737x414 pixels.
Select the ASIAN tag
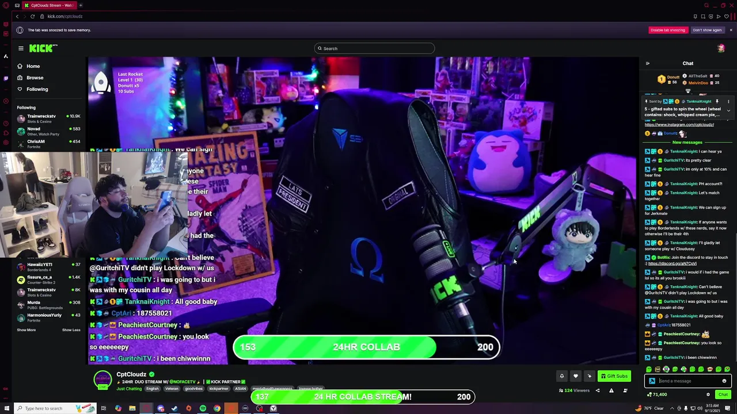pos(241,389)
